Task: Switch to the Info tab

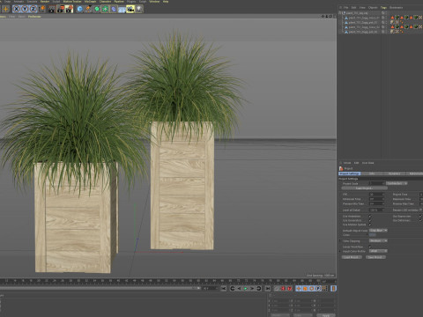Action: (372, 173)
